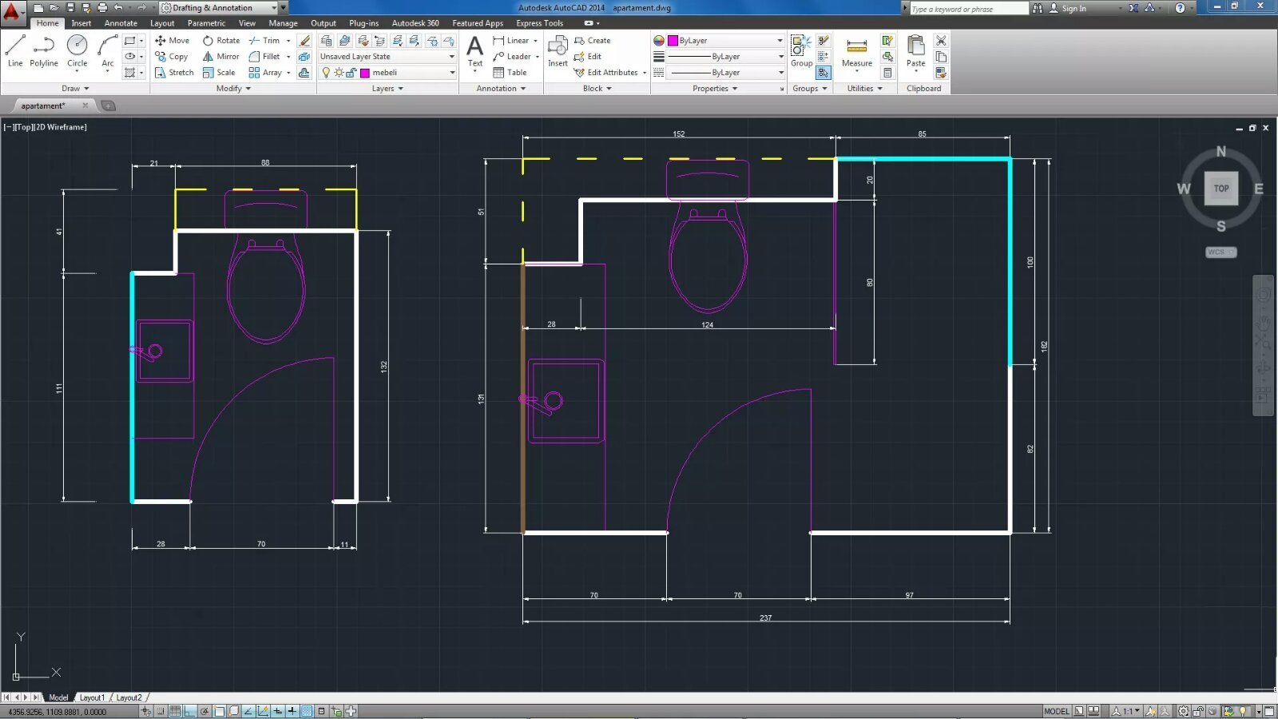
Task: Open the Unsaved Layer State dropdown
Action: click(387, 57)
